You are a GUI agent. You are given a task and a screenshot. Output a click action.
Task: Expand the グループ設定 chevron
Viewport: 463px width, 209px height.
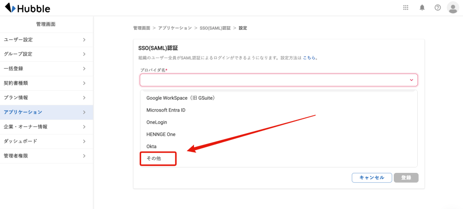click(84, 54)
